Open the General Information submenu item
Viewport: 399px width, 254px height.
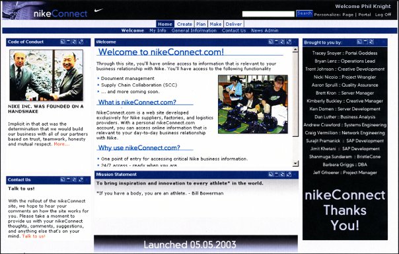pyautogui.click(x=194, y=30)
